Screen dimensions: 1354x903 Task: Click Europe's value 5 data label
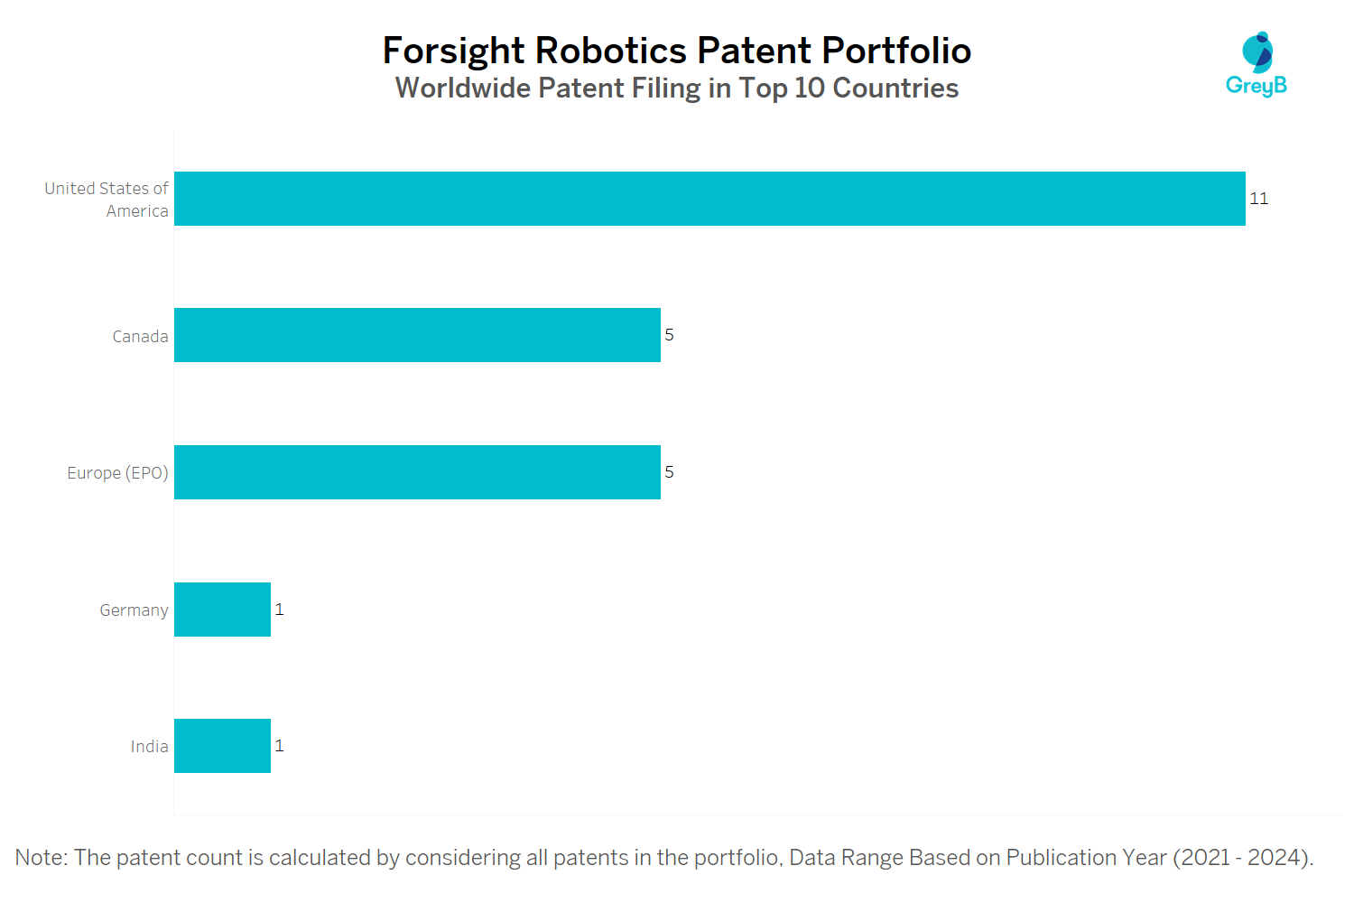(669, 472)
